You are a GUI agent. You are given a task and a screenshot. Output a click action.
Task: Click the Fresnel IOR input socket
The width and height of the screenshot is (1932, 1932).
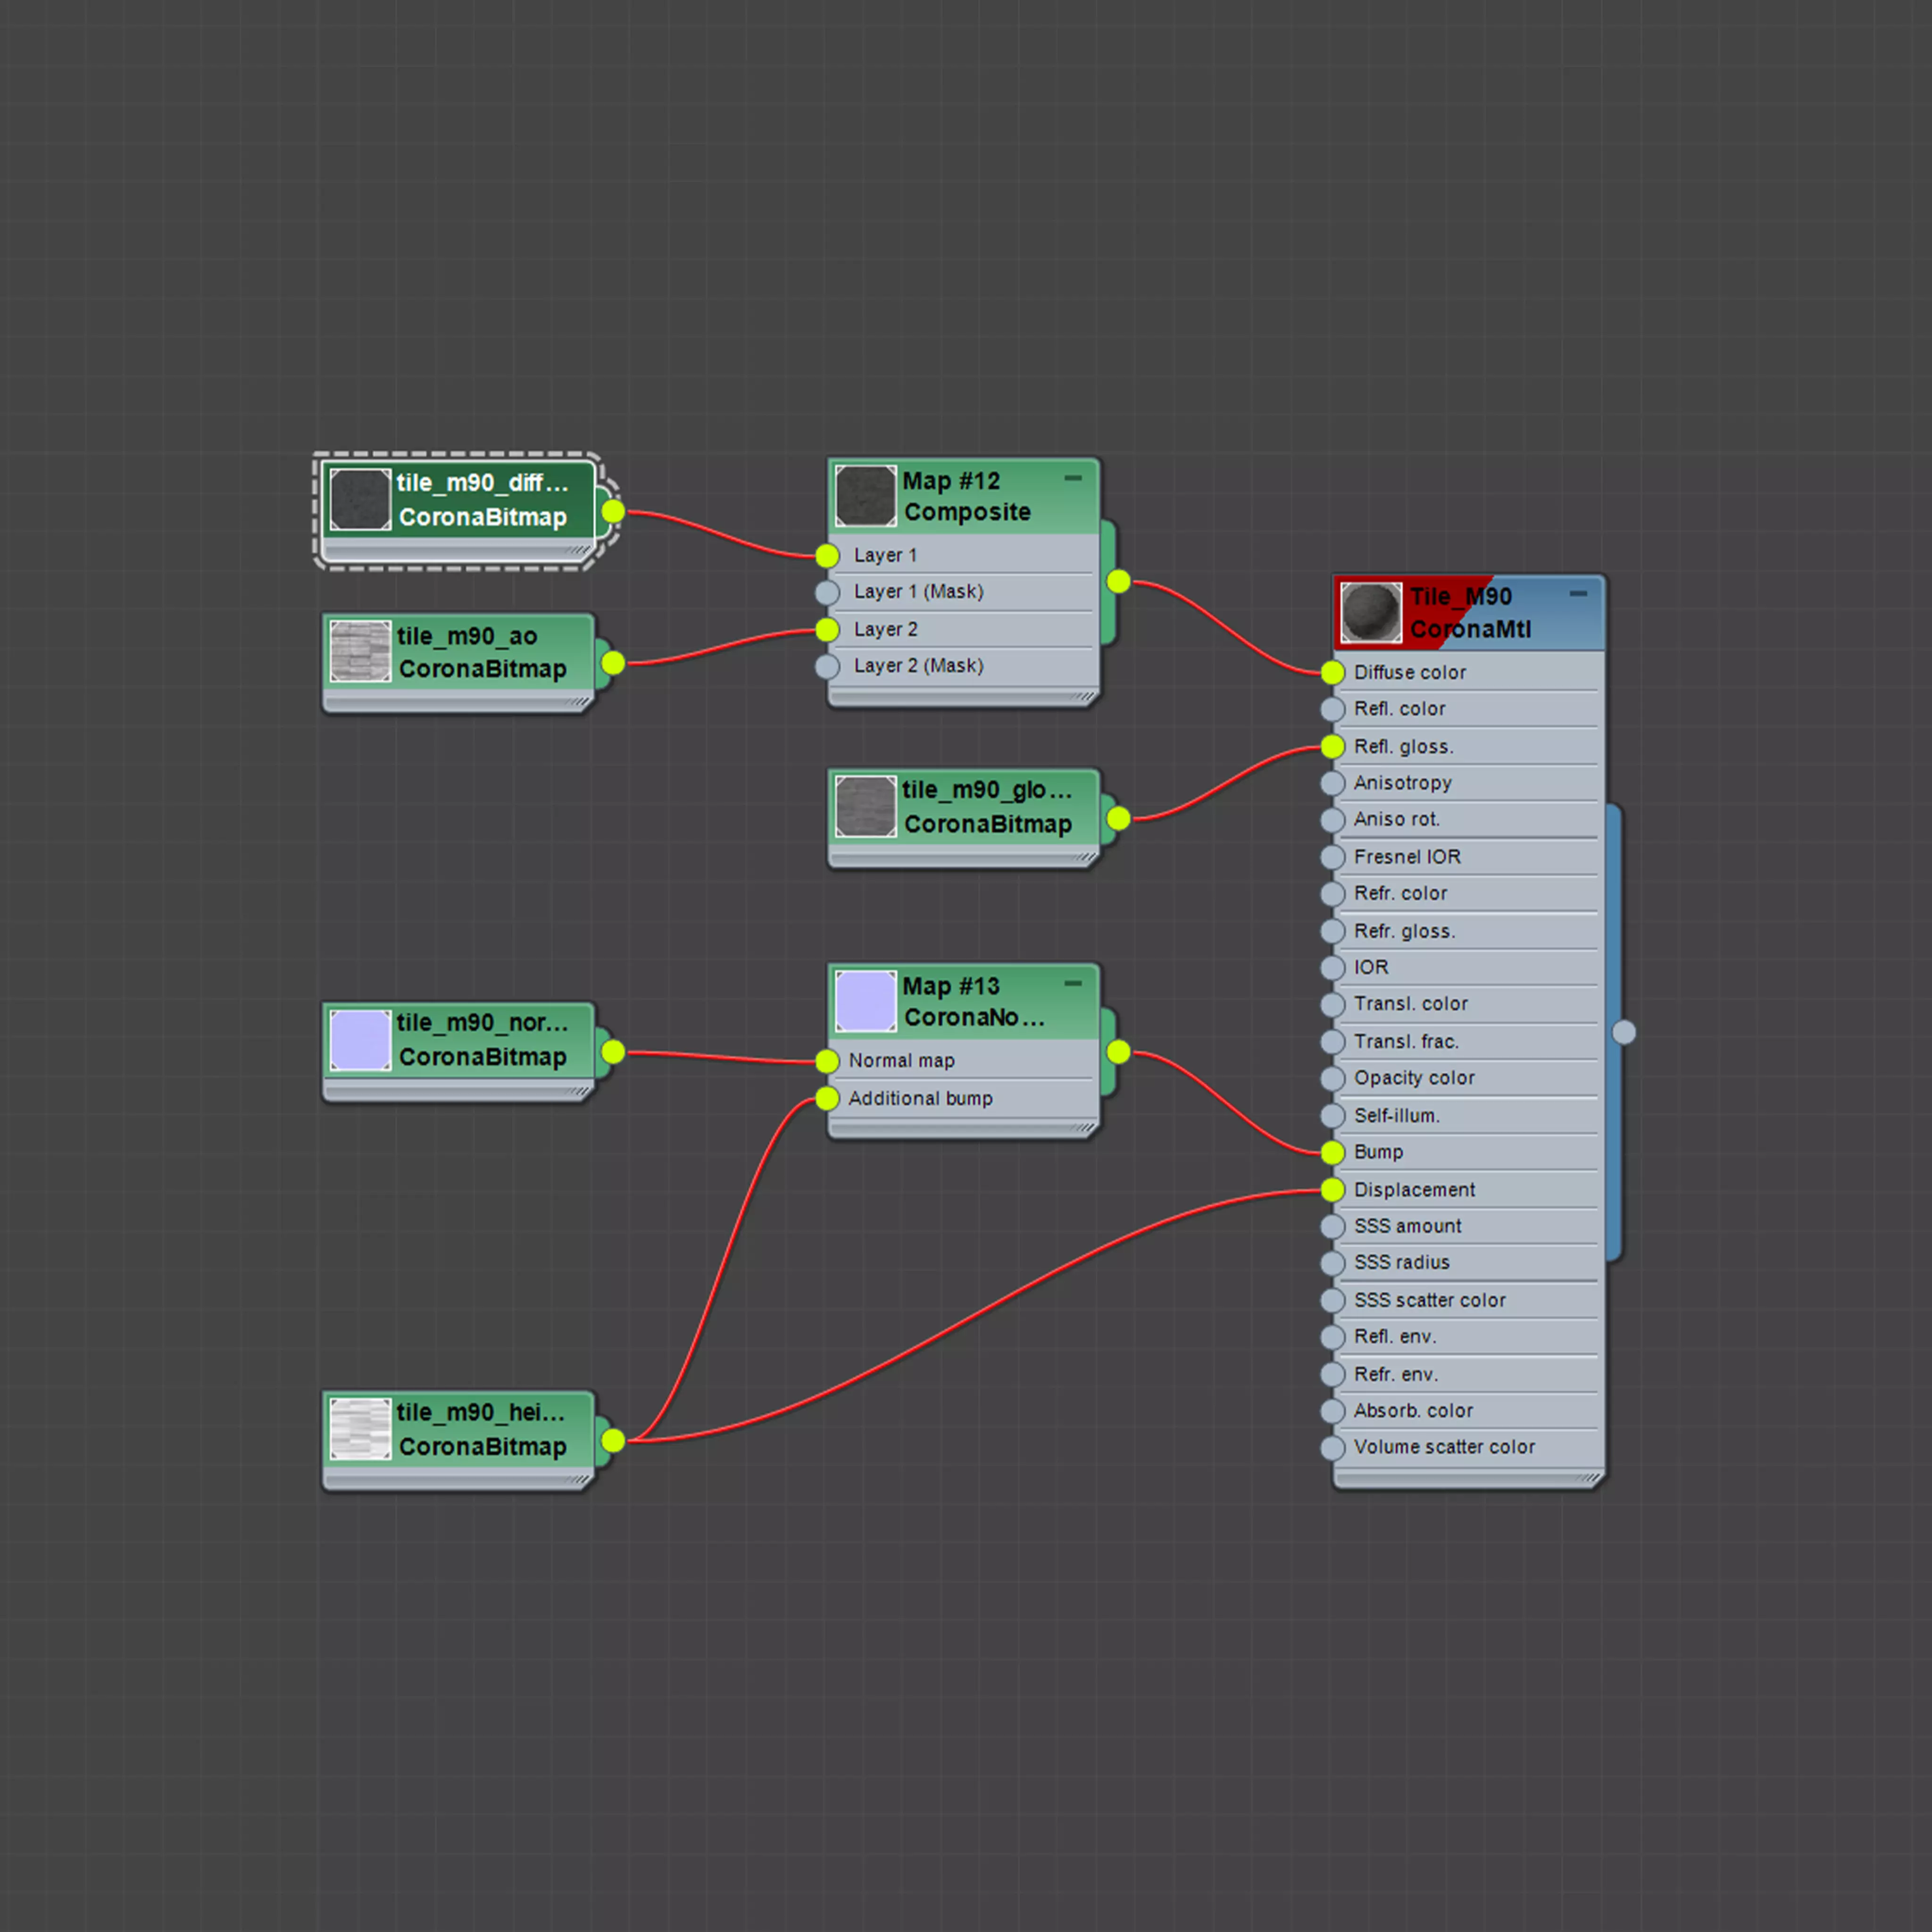point(1332,857)
